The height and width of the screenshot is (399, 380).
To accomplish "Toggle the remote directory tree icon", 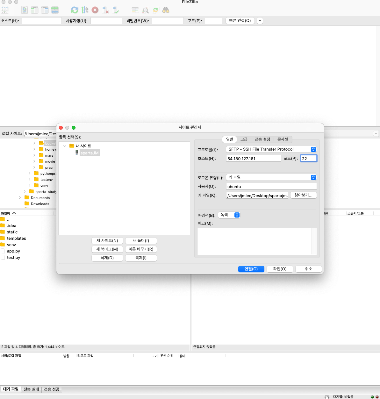I will pyautogui.click(x=45, y=10).
